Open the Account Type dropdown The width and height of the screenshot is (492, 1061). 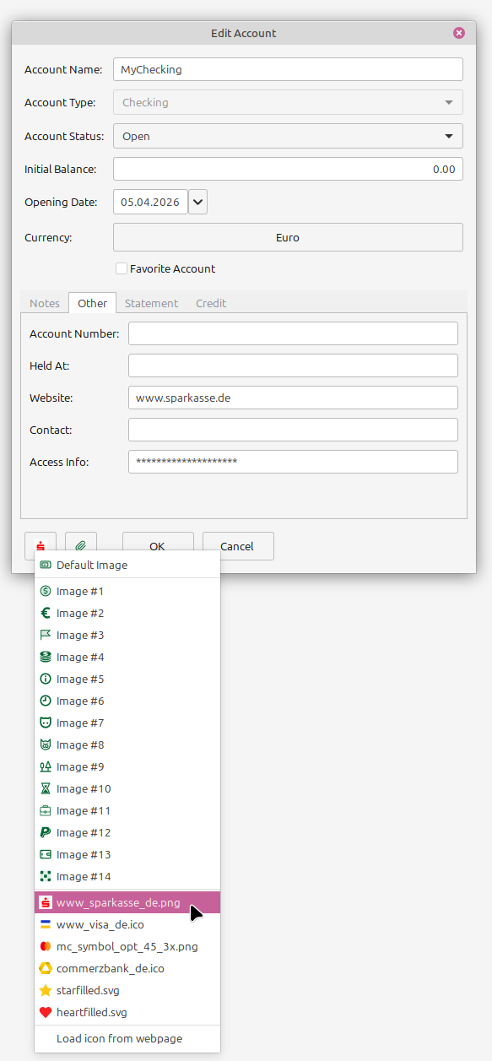click(287, 102)
